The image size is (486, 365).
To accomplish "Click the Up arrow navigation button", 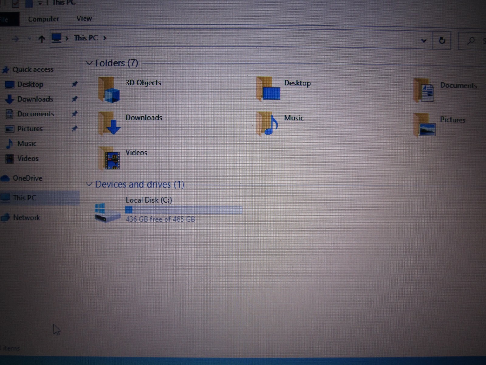I will (42, 39).
